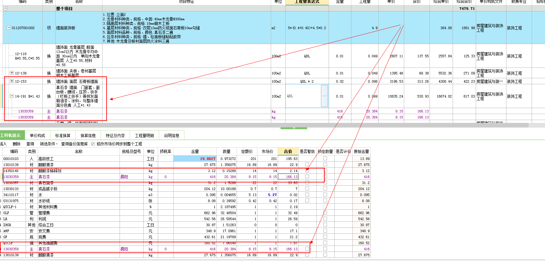Click the 是否暂估 column header
Viewport: 545px width, 261px height.
coord(307,151)
